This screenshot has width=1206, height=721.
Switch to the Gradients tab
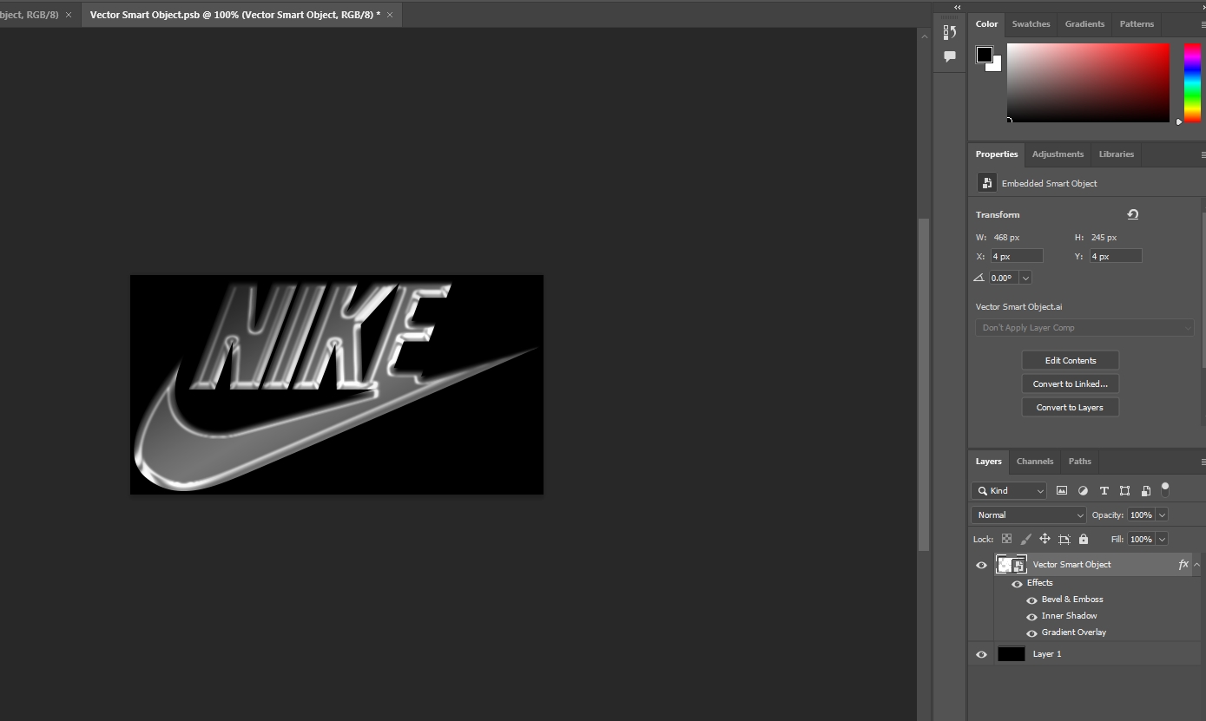(x=1084, y=24)
